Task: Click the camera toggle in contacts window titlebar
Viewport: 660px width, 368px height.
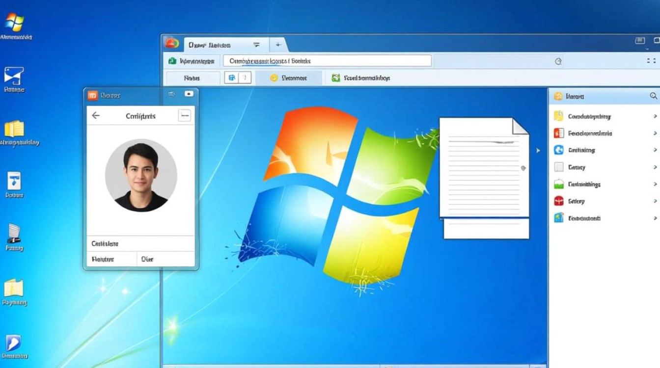Action: coord(189,94)
